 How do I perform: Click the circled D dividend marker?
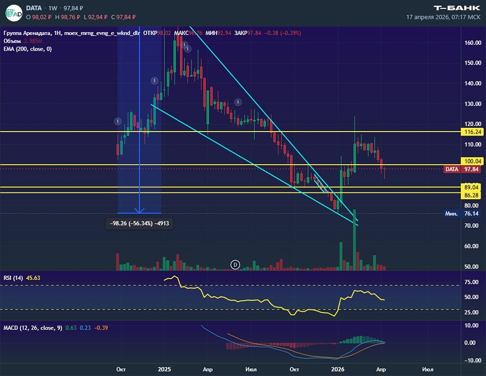[235, 265]
